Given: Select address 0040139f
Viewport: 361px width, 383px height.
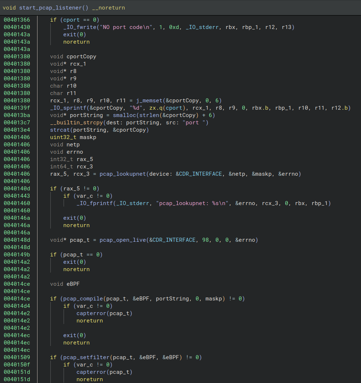Looking at the screenshot, I should [17, 108].
